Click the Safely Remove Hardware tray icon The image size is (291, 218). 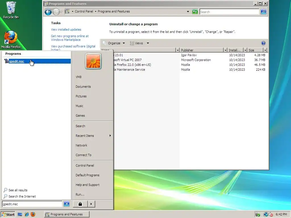pyautogui.click(x=257, y=215)
